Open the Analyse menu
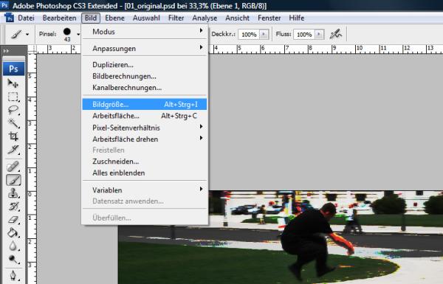This screenshot has height=284, width=443. pyautogui.click(x=205, y=18)
